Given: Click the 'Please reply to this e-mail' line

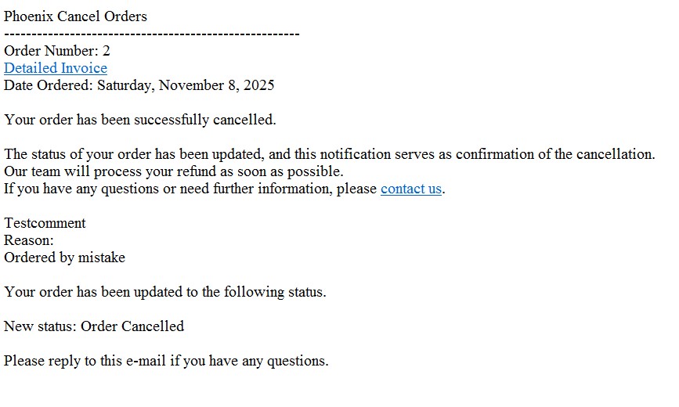Looking at the screenshot, I should click(166, 361).
